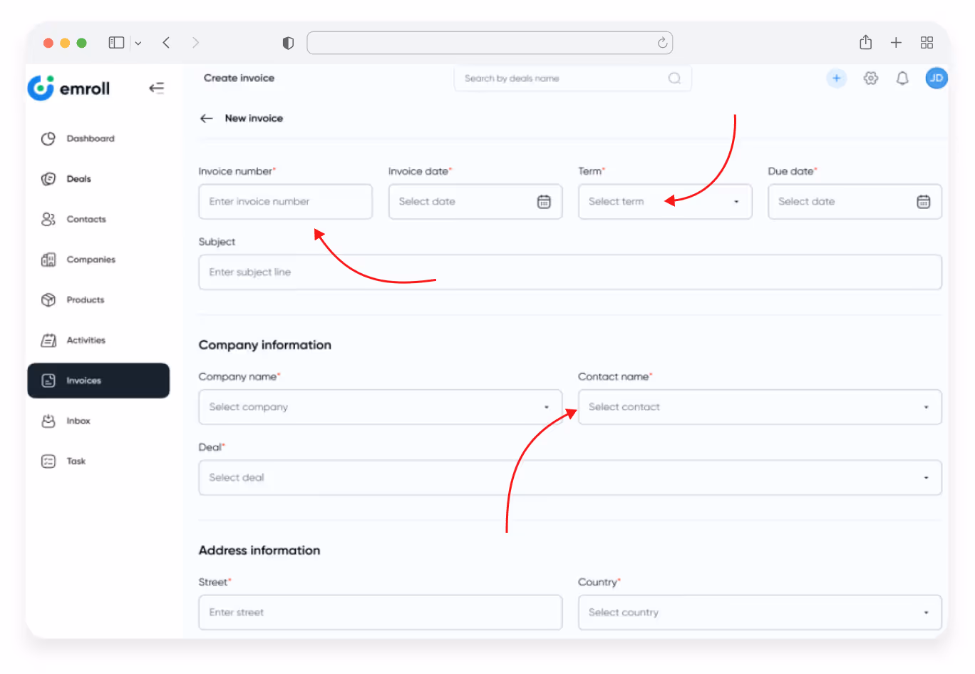Open the Deals menu item
Screen dimensions: 975x674
[x=98, y=179]
